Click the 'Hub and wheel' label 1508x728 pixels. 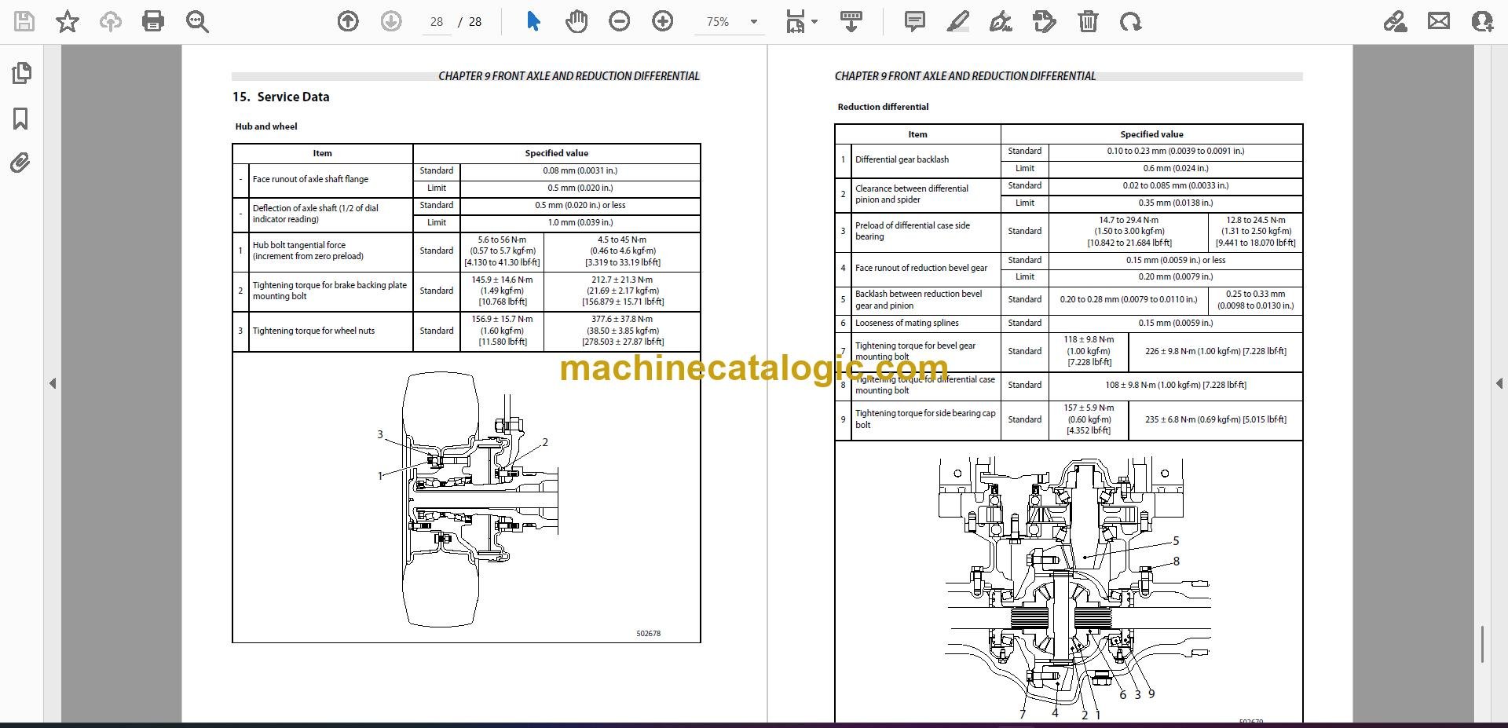[x=266, y=126]
